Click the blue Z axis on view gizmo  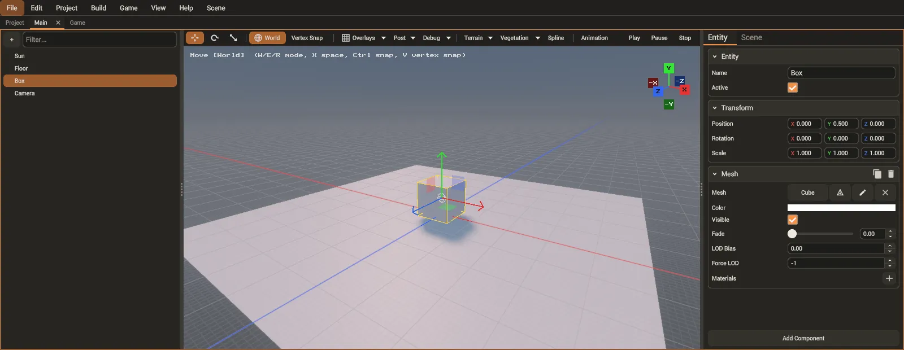pos(658,91)
